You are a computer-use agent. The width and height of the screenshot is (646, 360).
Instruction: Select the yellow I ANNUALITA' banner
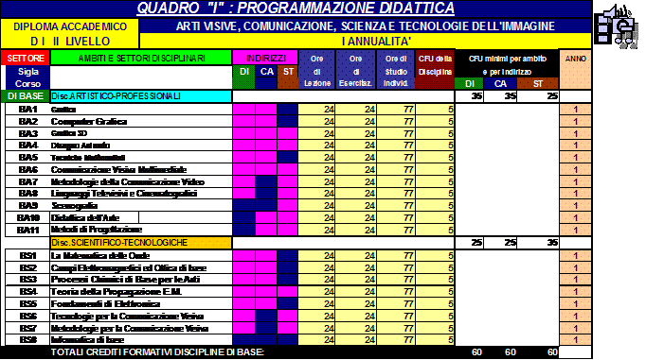[x=366, y=41]
